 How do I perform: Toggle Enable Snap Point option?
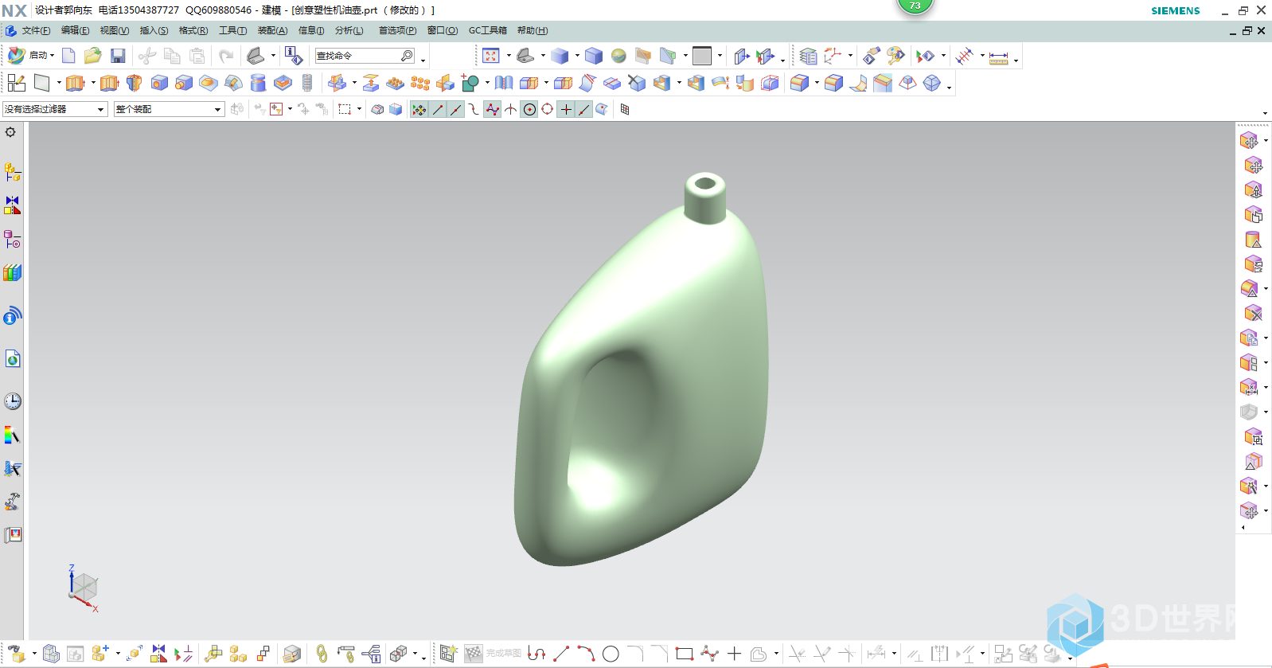point(419,110)
